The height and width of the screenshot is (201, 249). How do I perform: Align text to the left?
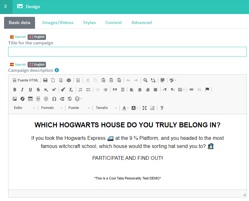tap(132, 90)
